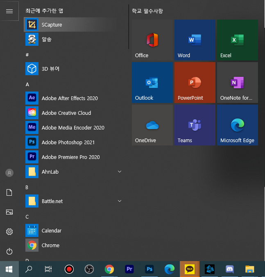
Task: Launch Adobe Premiere Pro 2020
Action: [x=73, y=157]
